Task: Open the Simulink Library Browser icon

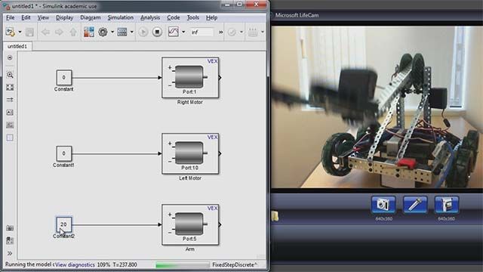Action: [89, 32]
